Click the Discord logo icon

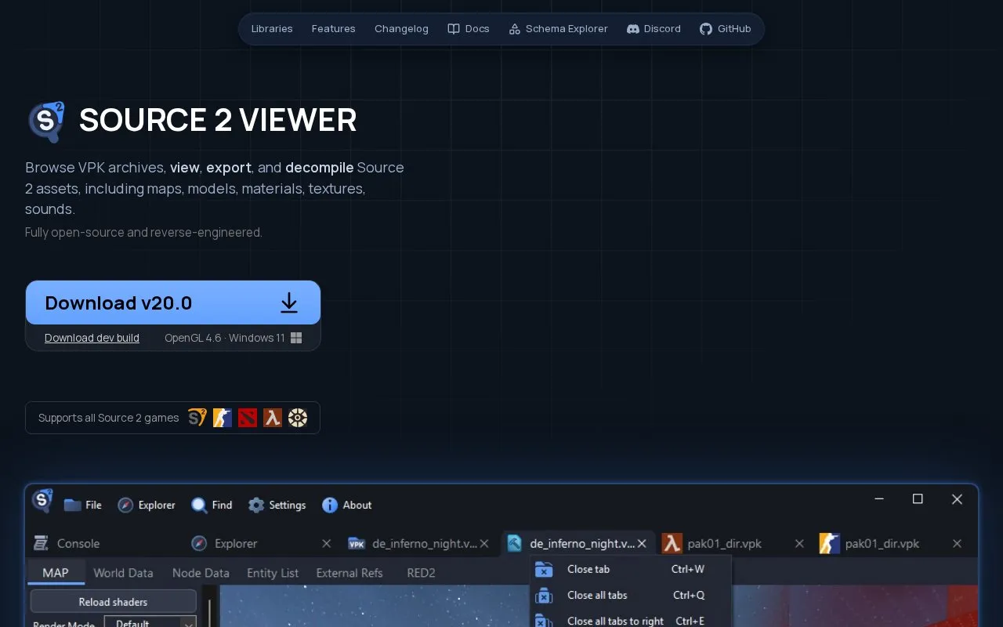click(633, 29)
